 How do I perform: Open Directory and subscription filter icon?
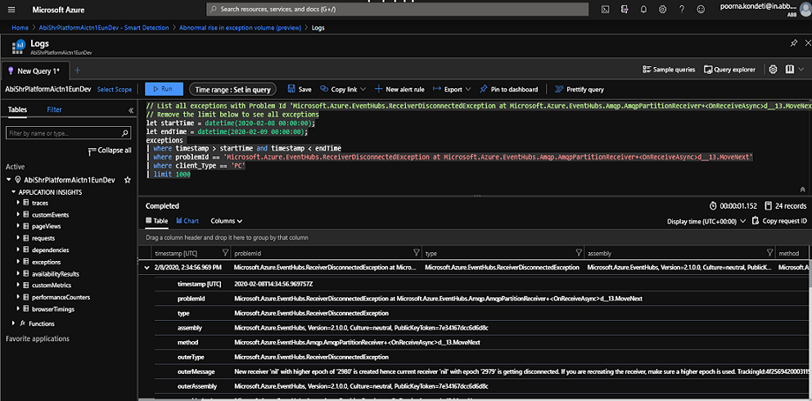(x=625, y=9)
